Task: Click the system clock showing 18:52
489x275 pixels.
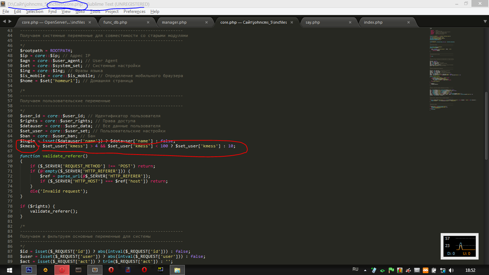Action: click(470, 270)
